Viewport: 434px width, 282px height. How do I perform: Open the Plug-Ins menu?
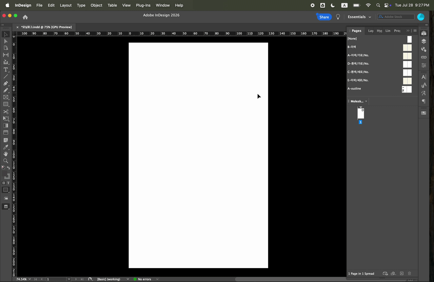click(143, 5)
